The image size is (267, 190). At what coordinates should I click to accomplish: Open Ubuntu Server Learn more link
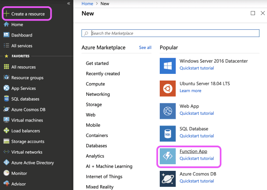190,91
